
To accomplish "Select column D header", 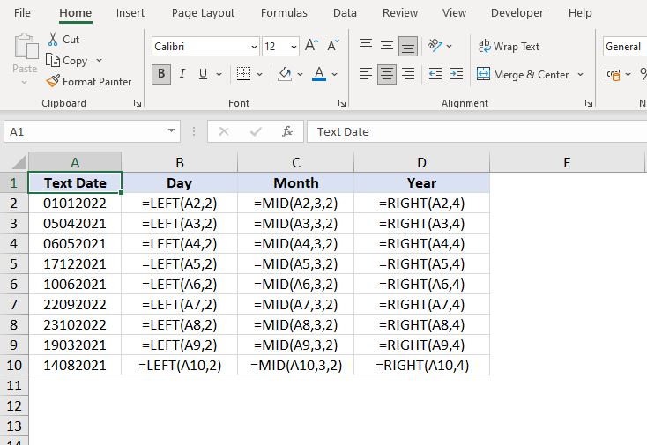I will click(x=421, y=162).
